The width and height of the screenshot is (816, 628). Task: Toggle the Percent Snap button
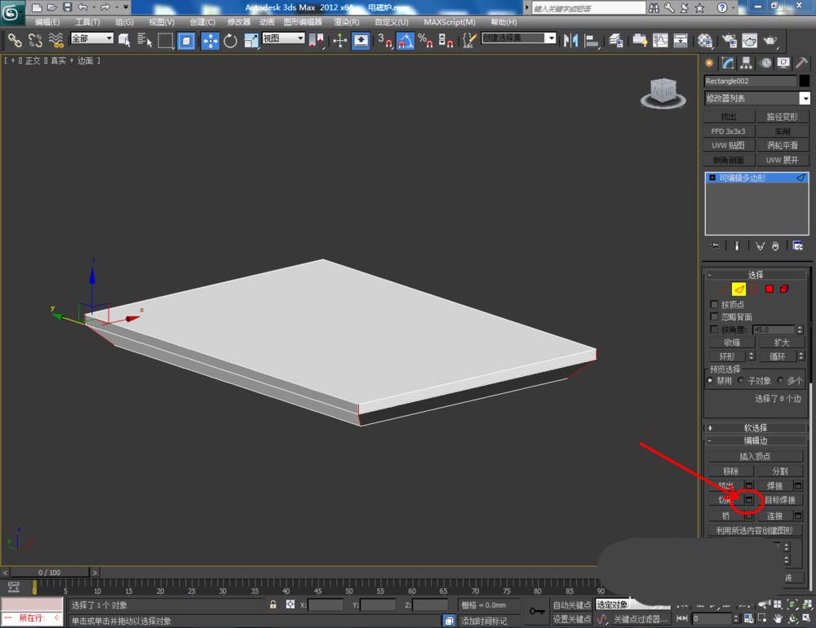425,41
